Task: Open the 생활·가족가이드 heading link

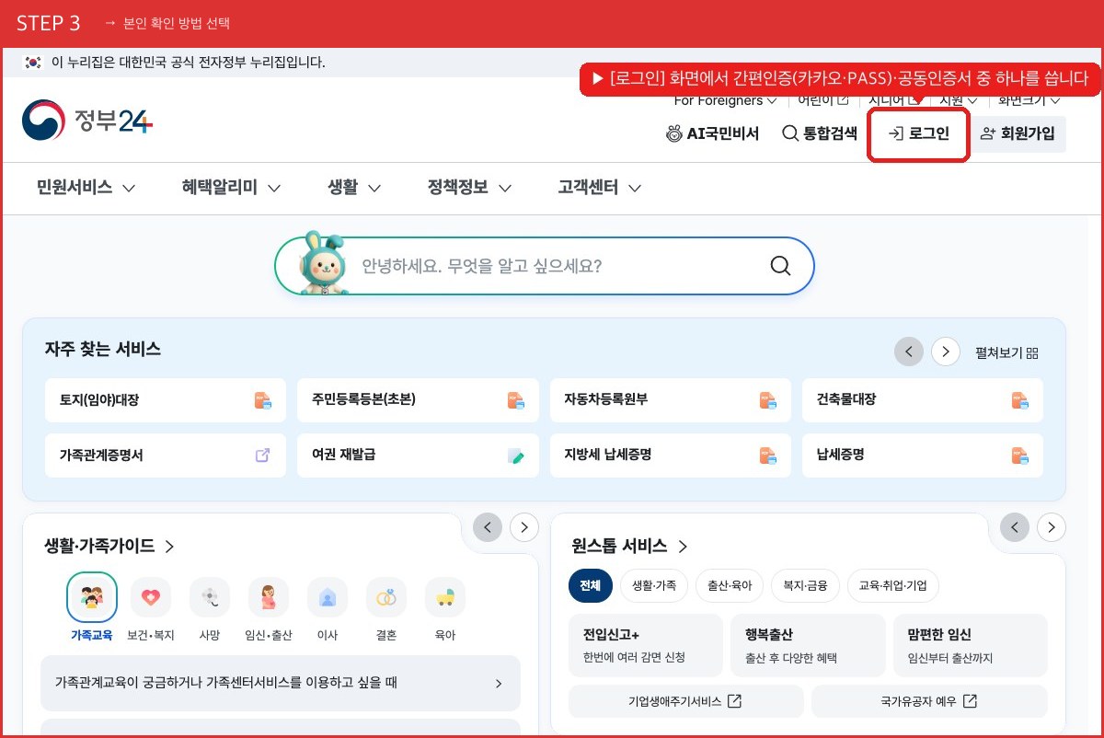Action: pyautogui.click(x=109, y=546)
